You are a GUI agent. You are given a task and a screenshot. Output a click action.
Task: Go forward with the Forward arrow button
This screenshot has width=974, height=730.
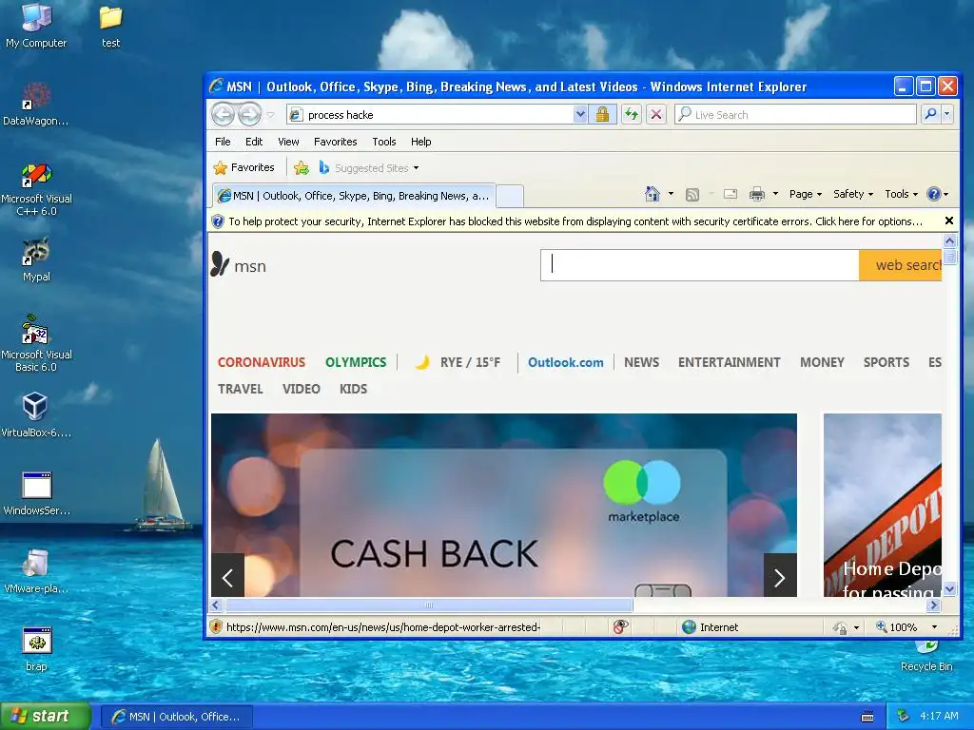250,114
